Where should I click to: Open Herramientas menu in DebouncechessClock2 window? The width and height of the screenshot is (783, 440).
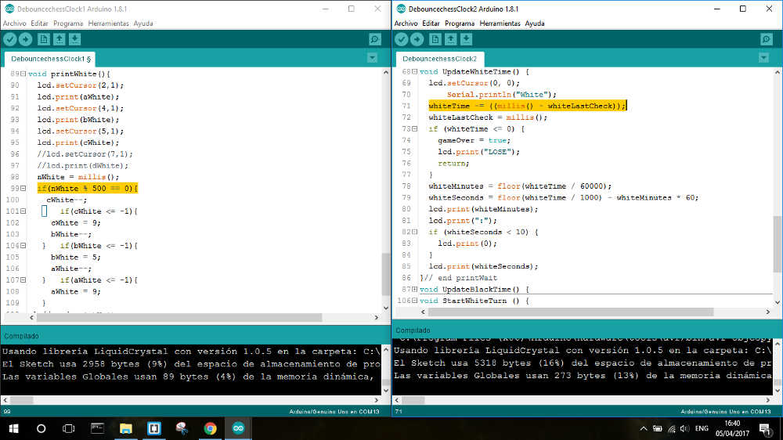coord(500,23)
